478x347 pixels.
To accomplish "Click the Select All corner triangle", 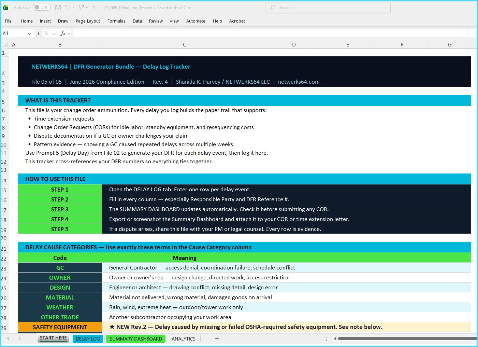I will coord(5,45).
